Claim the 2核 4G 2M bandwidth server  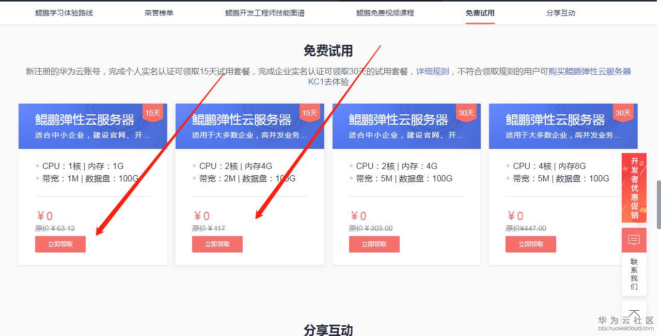pos(217,244)
